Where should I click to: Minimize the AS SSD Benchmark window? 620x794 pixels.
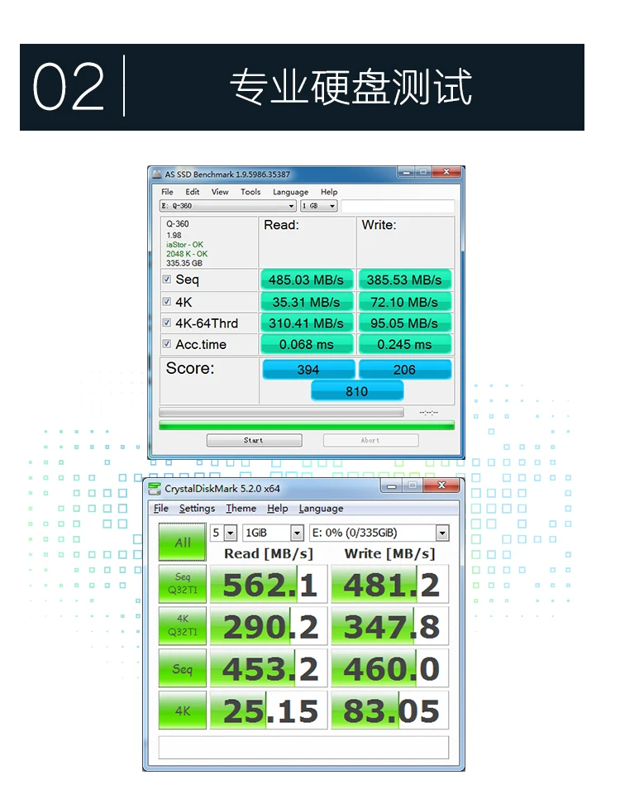406,172
